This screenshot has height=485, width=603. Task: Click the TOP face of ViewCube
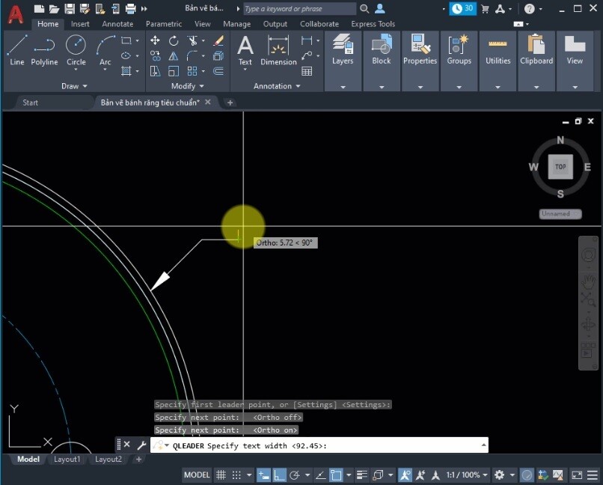click(560, 167)
